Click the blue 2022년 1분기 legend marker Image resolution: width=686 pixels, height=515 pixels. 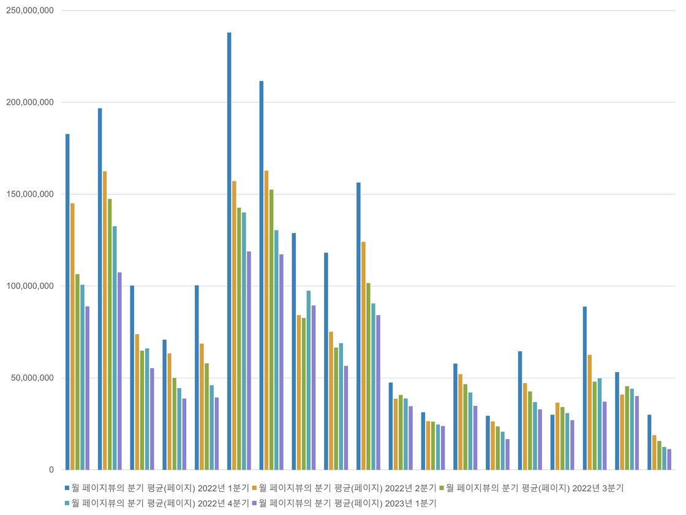(x=67, y=488)
